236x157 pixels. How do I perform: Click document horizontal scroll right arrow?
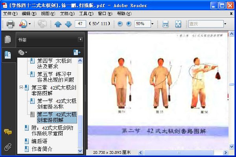pos(225,153)
